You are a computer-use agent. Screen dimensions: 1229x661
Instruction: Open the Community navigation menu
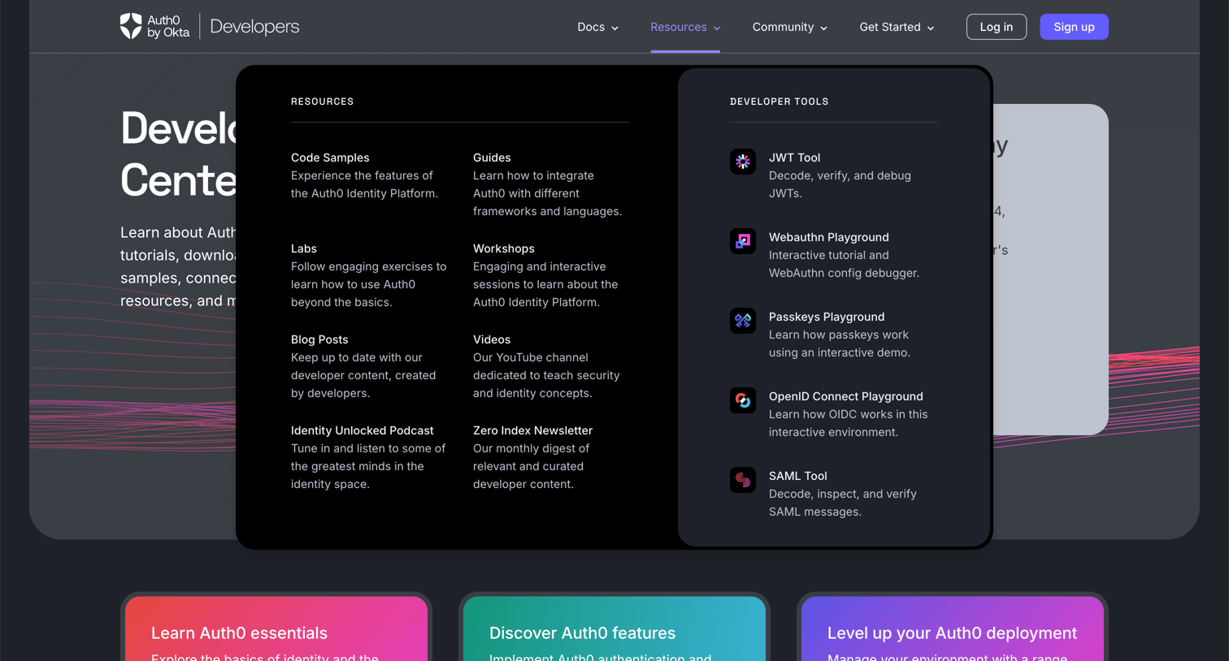pyautogui.click(x=790, y=27)
